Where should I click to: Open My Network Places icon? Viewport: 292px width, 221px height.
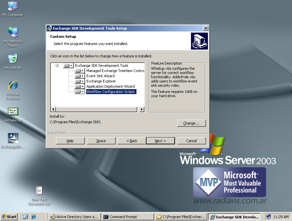[13, 33]
